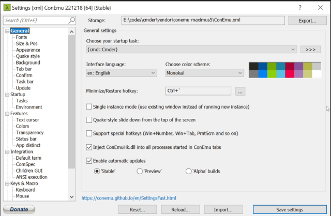331x216 pixels.
Task: Enable Support special hotkeys checkbox
Action: pyautogui.click(x=89, y=133)
